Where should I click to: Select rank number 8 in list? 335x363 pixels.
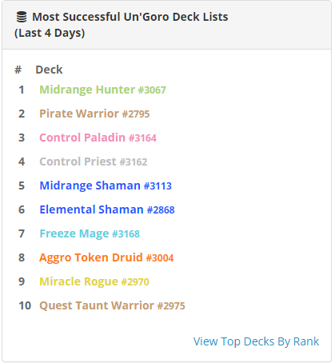pyautogui.click(x=22, y=257)
